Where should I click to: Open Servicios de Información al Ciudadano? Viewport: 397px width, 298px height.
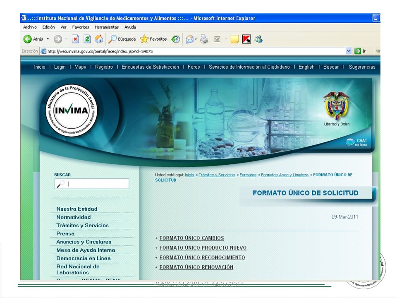click(x=249, y=67)
